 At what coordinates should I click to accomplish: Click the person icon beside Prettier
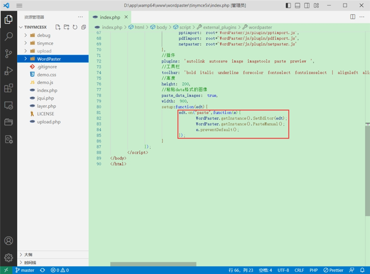click(x=352, y=270)
